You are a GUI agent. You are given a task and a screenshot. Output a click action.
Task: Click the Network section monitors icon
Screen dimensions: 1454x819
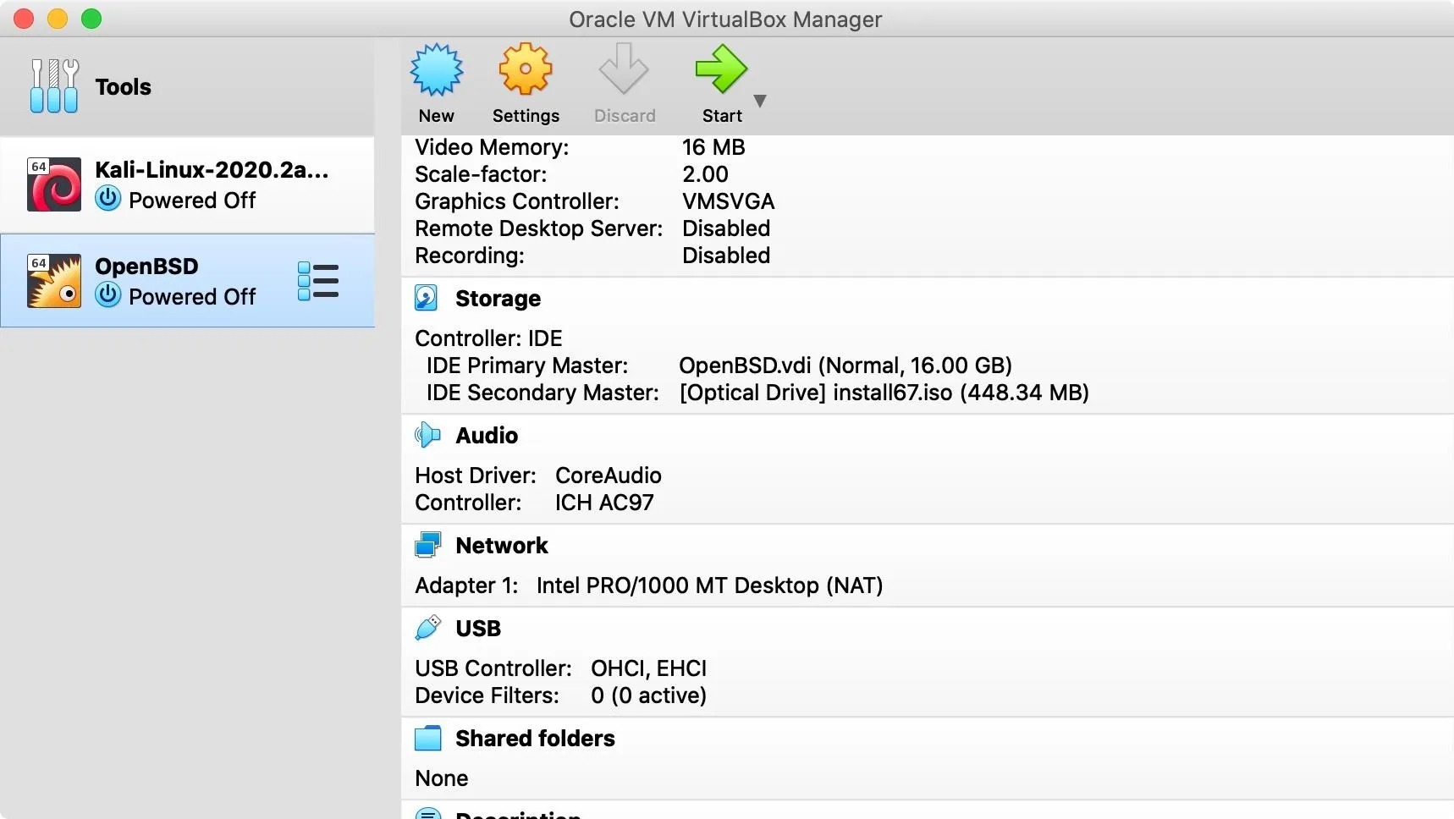tap(427, 545)
